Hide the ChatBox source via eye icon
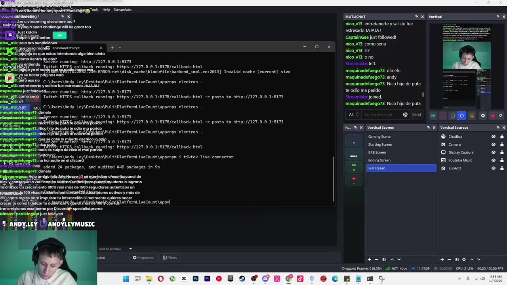This screenshot has width=507, height=285. point(493,137)
